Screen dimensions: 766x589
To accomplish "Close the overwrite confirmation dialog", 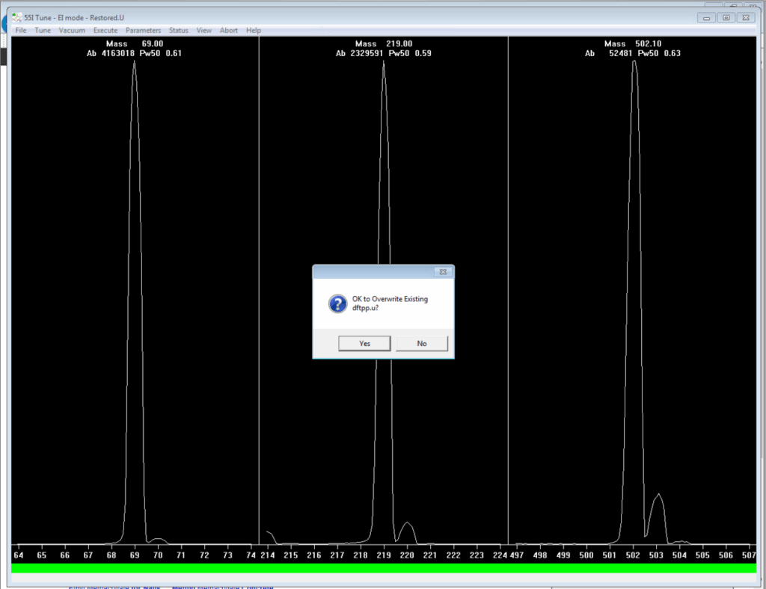I will click(x=444, y=272).
